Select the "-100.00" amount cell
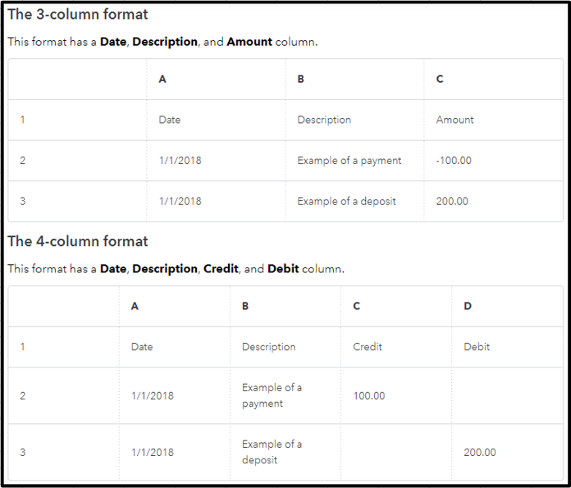This screenshot has height=488, width=571. [454, 161]
